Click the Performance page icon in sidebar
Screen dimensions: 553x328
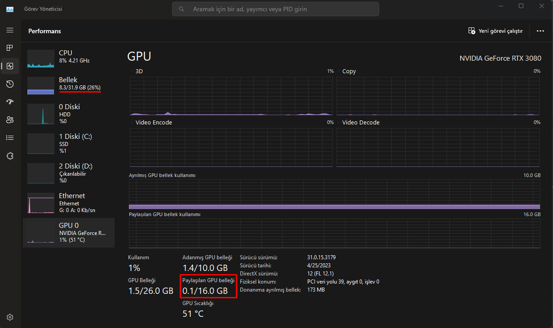tap(10, 66)
